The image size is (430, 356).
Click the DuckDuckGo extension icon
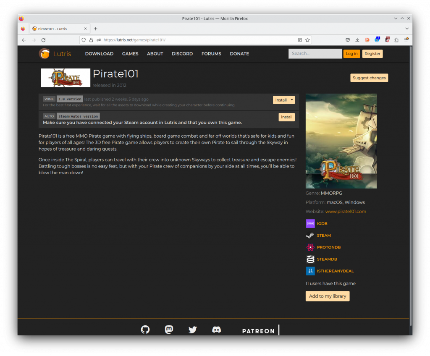367,40
